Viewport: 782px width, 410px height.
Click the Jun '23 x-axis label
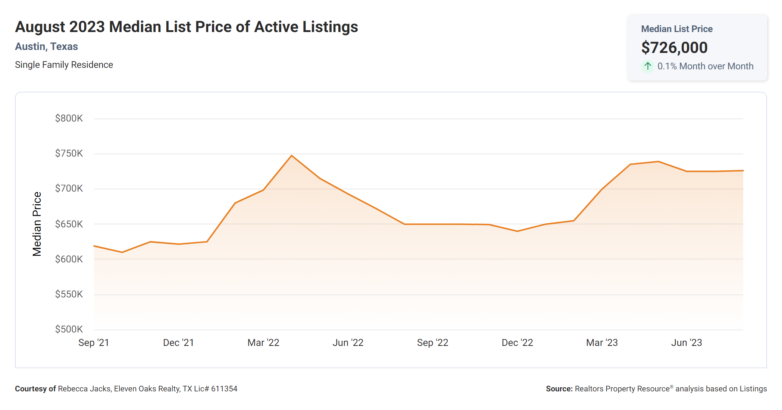pos(686,343)
